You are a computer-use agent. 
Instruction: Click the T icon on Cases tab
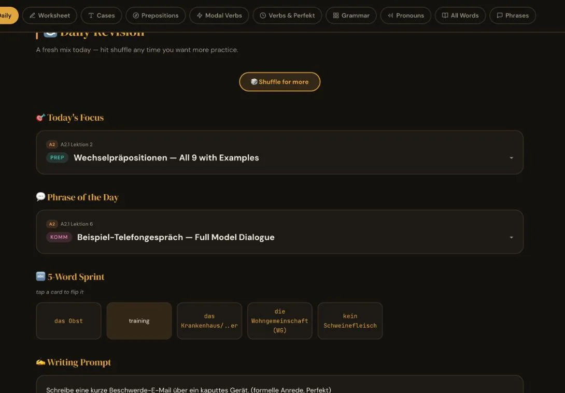coord(91,16)
